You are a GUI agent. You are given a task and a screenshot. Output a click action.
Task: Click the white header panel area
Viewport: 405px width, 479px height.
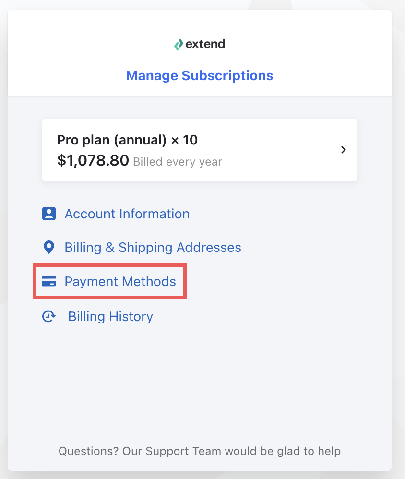coord(200,52)
